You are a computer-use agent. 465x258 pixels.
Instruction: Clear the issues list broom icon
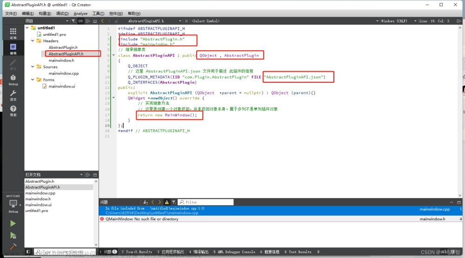(145, 202)
